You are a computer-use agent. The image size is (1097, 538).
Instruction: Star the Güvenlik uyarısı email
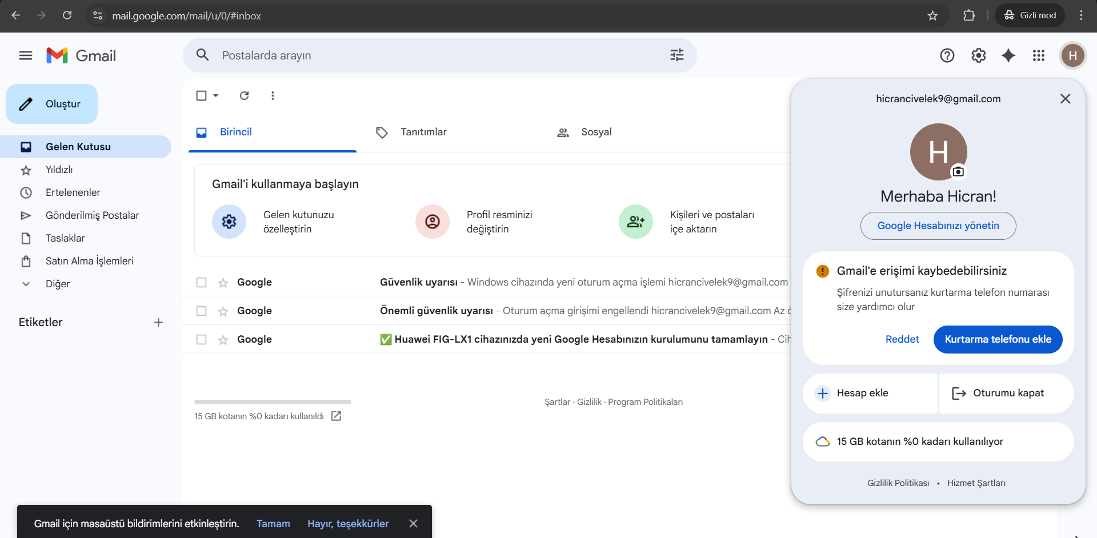point(223,283)
